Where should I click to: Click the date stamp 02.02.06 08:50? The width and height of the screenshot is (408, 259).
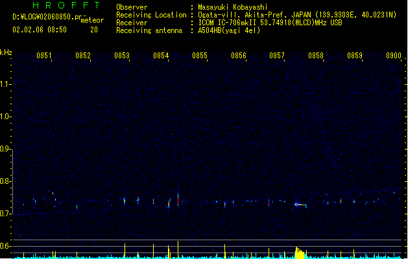[40, 30]
